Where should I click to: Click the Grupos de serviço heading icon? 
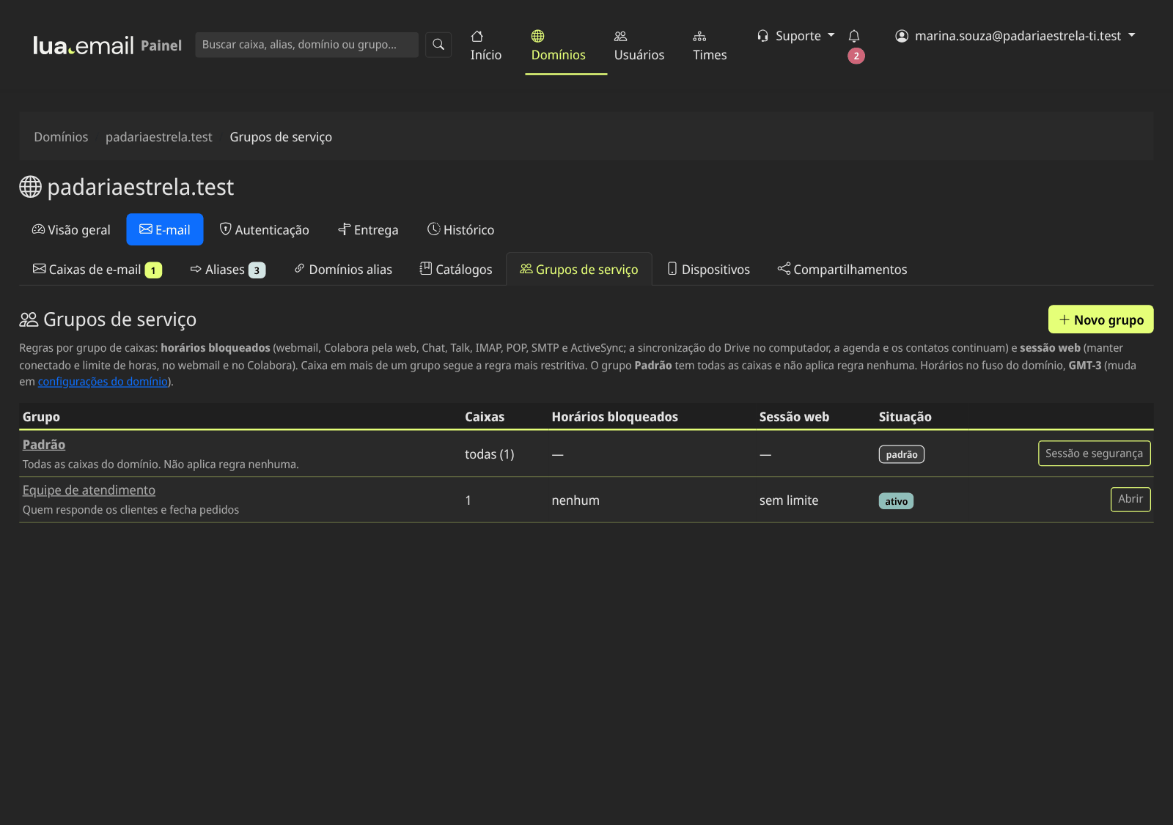[29, 319]
